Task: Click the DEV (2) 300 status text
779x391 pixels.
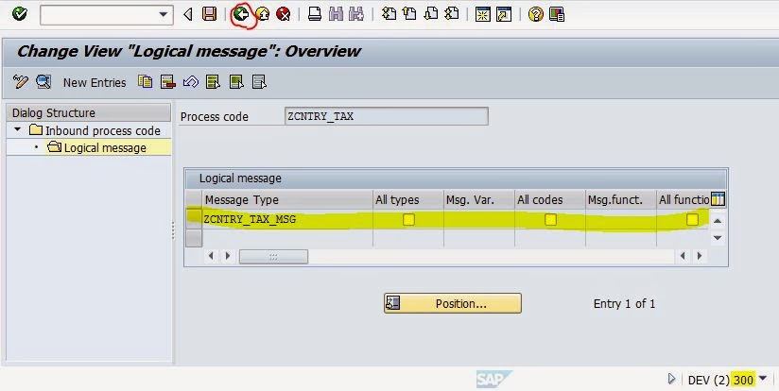Action: tap(720, 380)
